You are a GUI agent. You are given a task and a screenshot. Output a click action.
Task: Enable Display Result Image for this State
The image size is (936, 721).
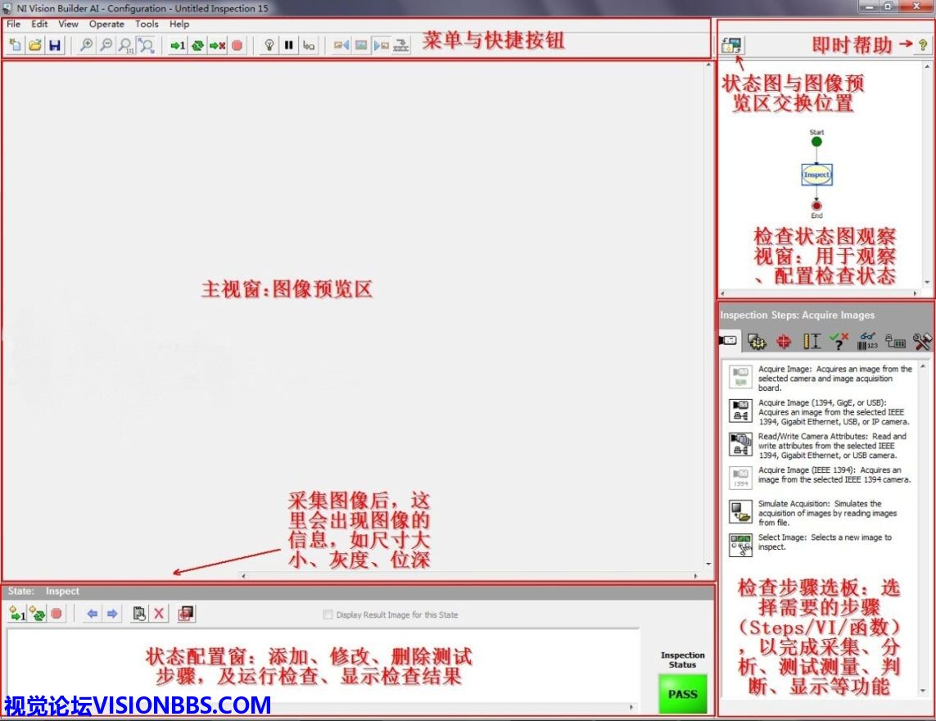(x=328, y=614)
